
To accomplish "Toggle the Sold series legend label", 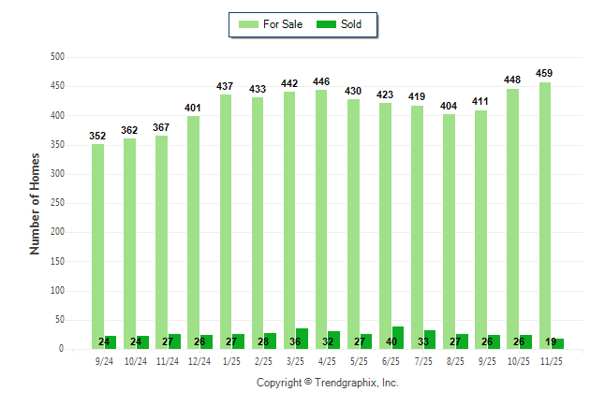I will pos(351,24).
